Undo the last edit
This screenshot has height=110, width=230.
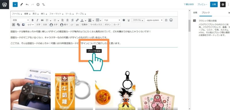(27, 5)
